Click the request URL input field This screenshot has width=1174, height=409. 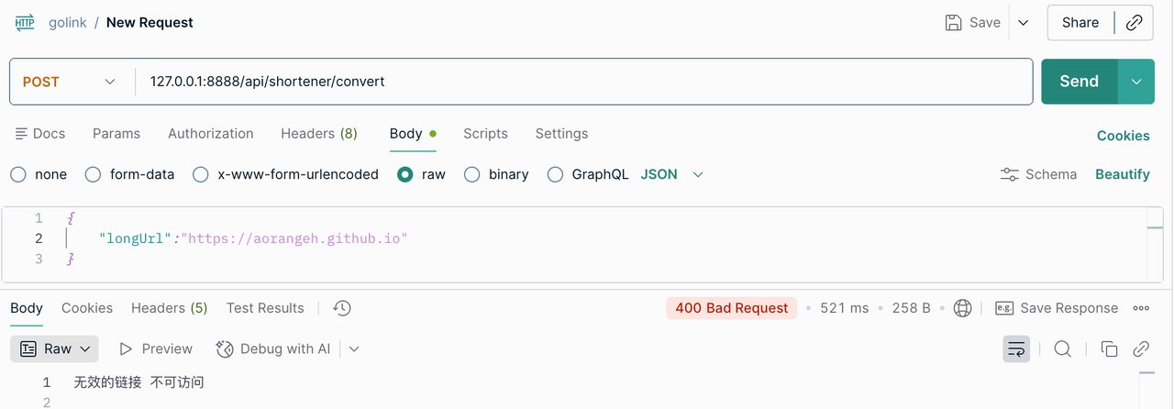[x=583, y=82]
